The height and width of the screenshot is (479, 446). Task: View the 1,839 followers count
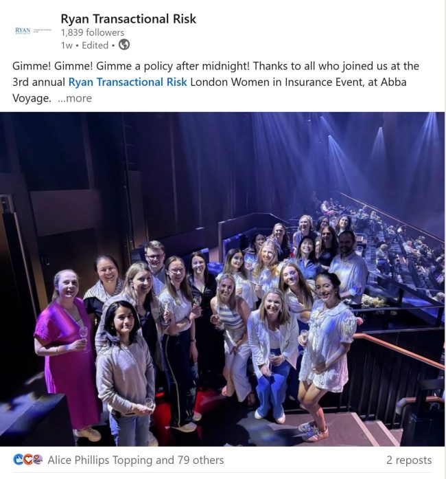pos(93,32)
